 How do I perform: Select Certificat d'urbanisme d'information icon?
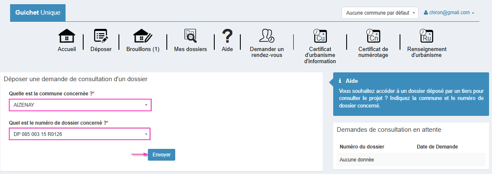(x=320, y=36)
